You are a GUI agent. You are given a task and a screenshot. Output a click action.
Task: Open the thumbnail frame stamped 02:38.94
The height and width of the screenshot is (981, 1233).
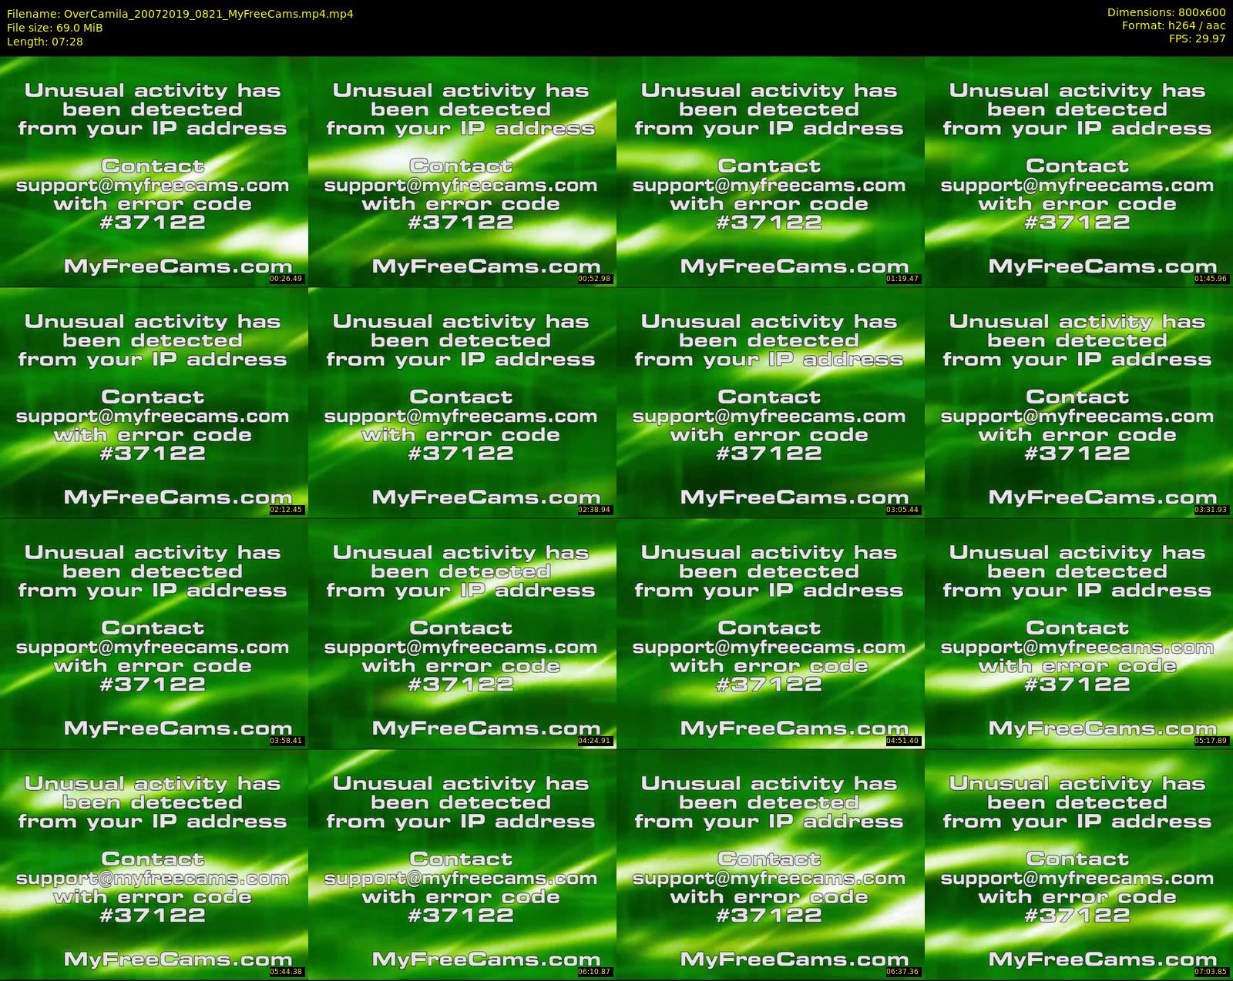click(x=462, y=403)
